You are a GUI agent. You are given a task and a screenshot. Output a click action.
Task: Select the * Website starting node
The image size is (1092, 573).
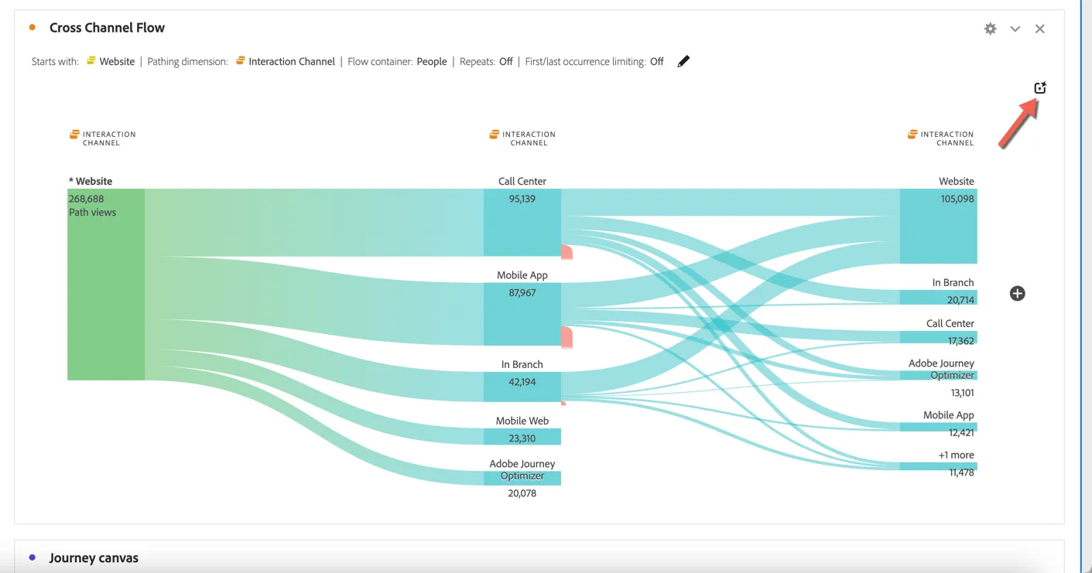106,284
